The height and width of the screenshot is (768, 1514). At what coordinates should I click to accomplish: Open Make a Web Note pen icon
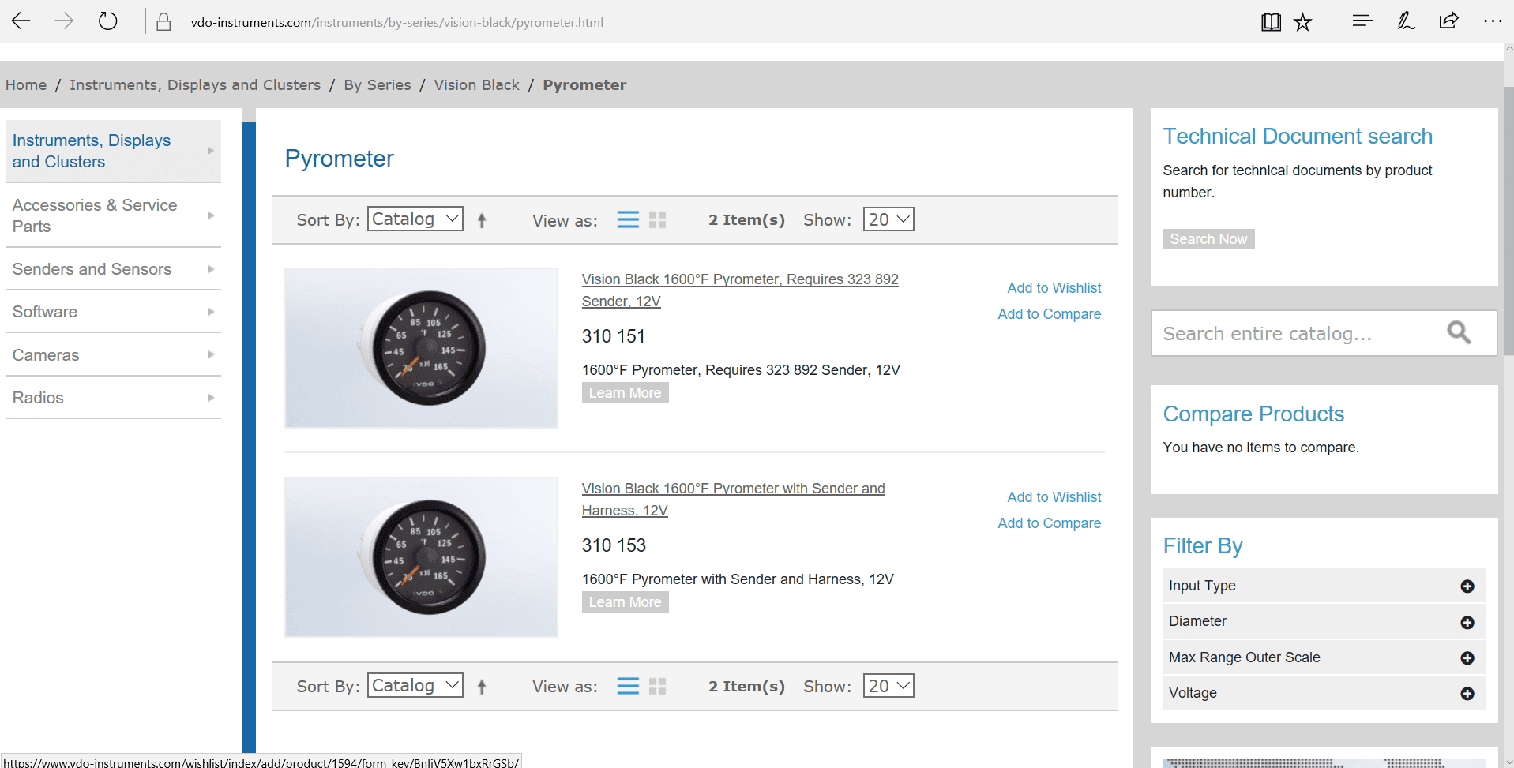pos(1406,21)
